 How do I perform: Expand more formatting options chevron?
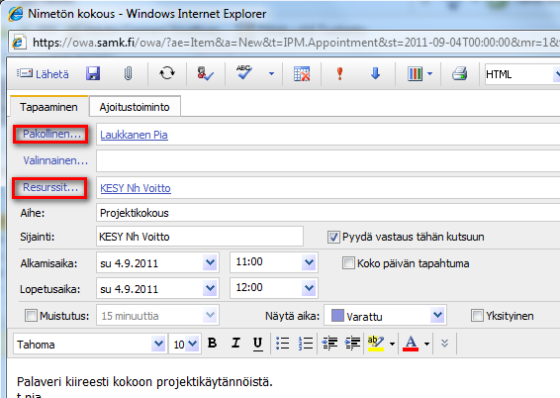[x=444, y=344]
